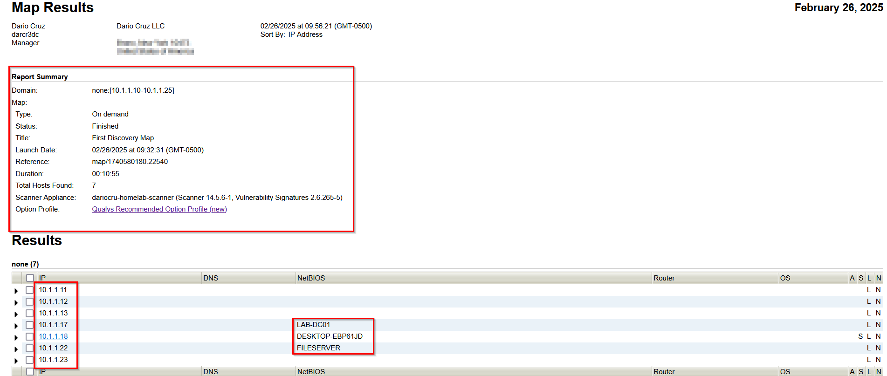Select IP address 10.1.1.11

(53, 290)
